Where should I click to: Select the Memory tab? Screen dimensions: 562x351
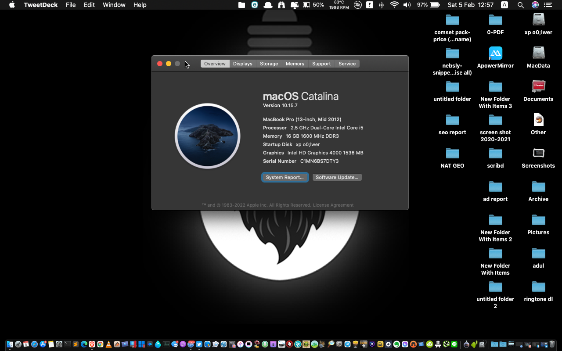295,64
